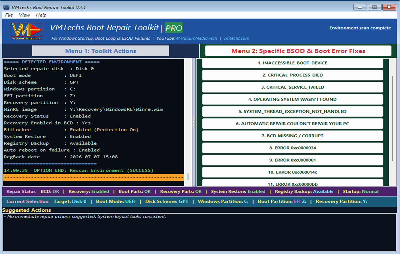Run fix 7. BCD MISSING / CORRUPT
Image resolution: width=400 pixels, height=254 pixels.
coord(293,136)
